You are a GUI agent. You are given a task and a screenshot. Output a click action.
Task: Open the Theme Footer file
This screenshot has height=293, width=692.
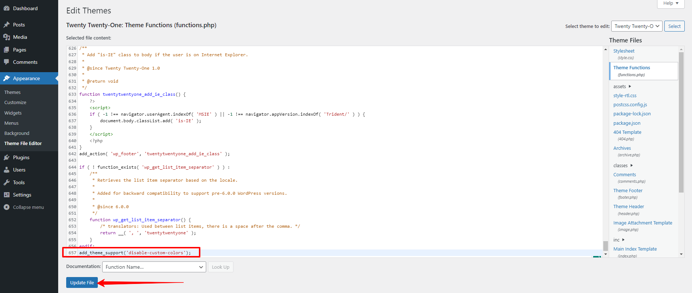628,191
